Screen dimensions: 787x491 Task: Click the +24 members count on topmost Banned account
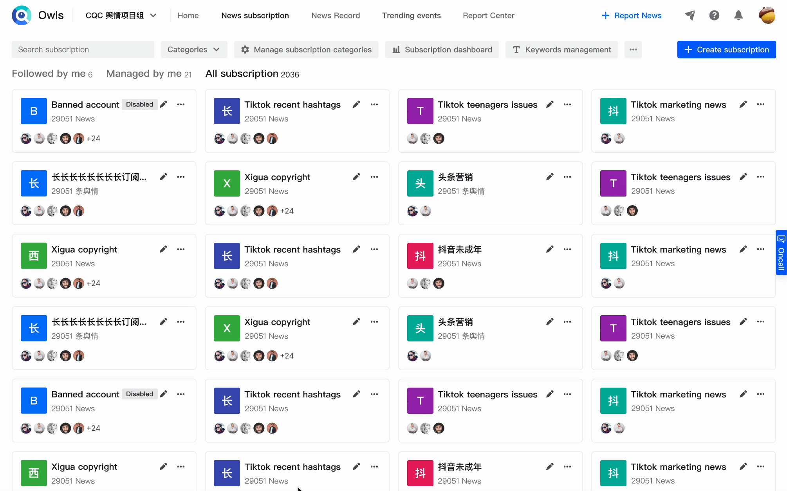tap(94, 139)
